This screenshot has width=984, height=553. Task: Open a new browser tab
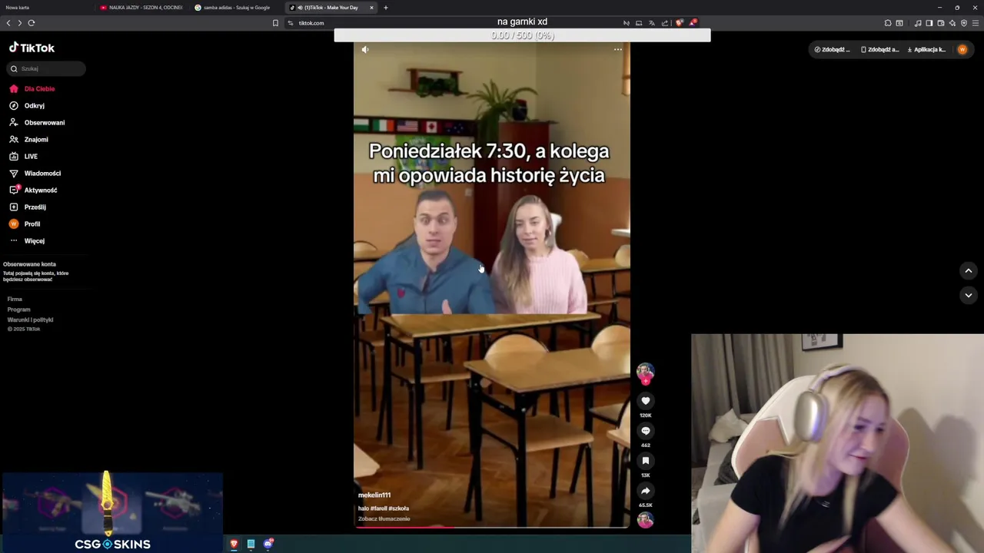[386, 8]
